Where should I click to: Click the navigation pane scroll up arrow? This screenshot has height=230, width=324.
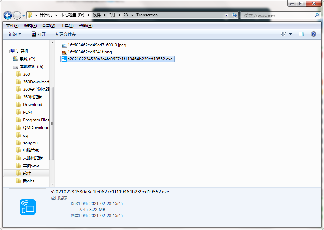tap(52, 43)
